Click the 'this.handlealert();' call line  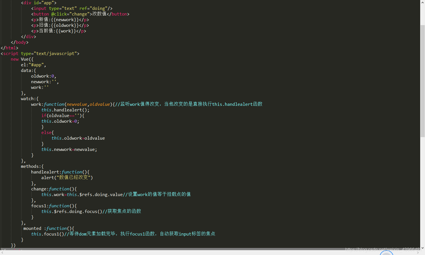click(65, 110)
